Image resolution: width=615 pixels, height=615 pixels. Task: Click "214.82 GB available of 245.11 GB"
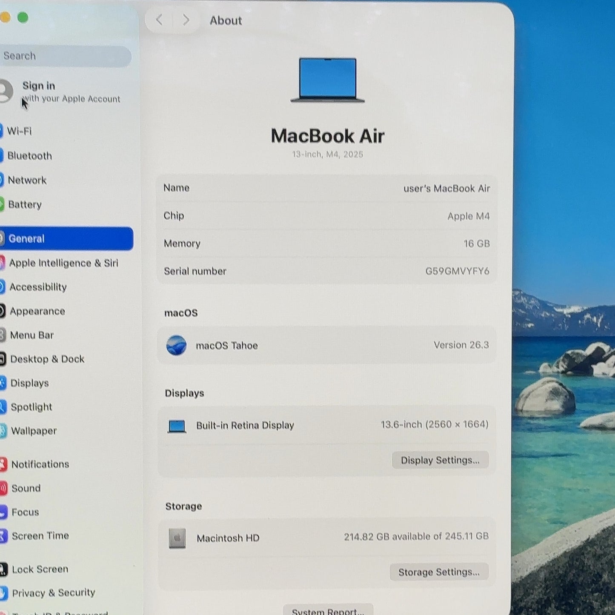[416, 536]
